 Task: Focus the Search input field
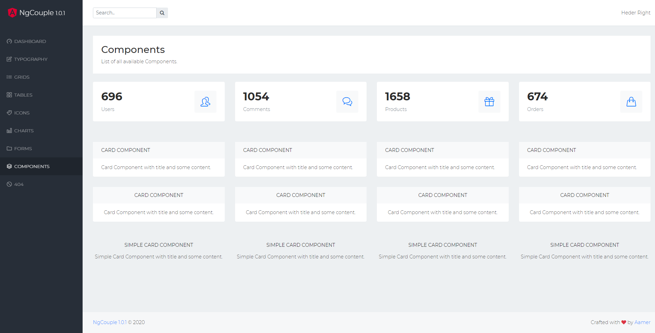point(125,13)
